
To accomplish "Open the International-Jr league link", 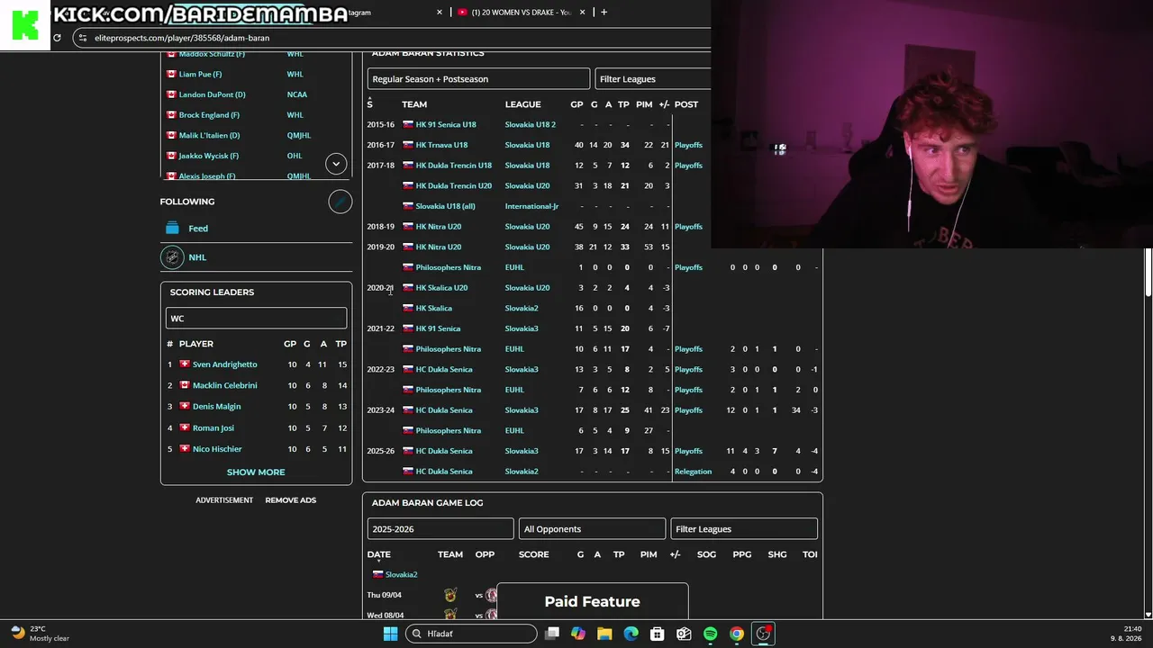I will [531, 206].
